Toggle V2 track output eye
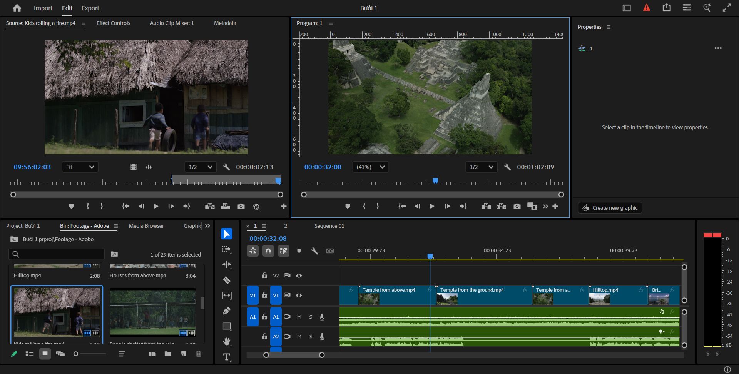 pos(299,275)
